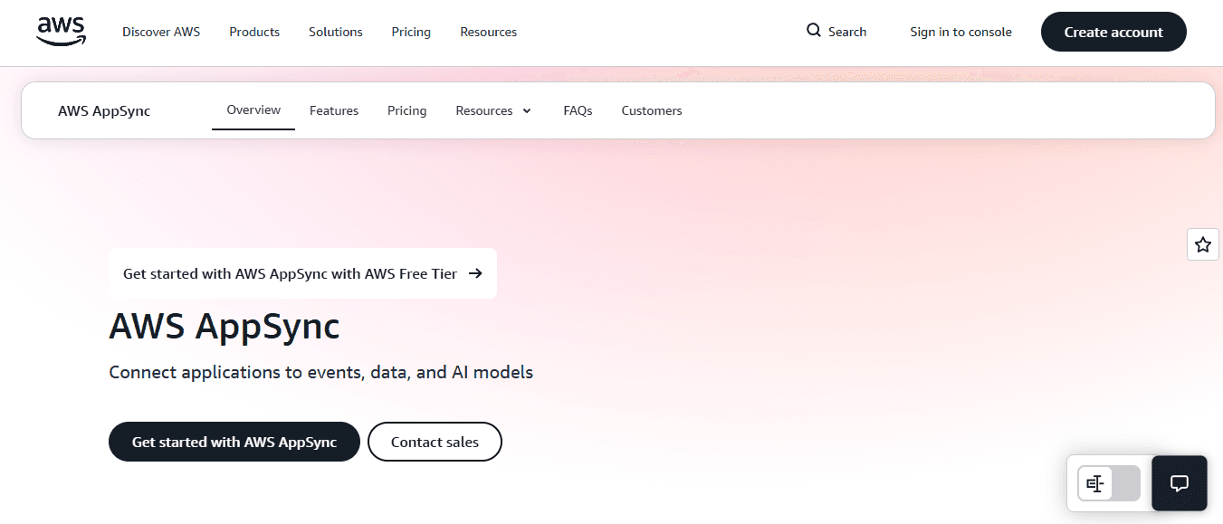
Task: Expand the Resources dropdown in the AppSync navbar
Action: pyautogui.click(x=492, y=110)
